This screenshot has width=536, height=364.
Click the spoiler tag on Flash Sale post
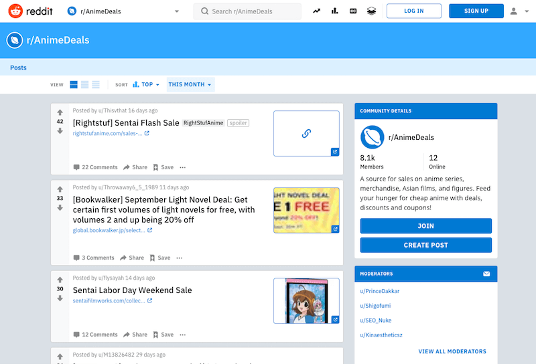pos(239,123)
